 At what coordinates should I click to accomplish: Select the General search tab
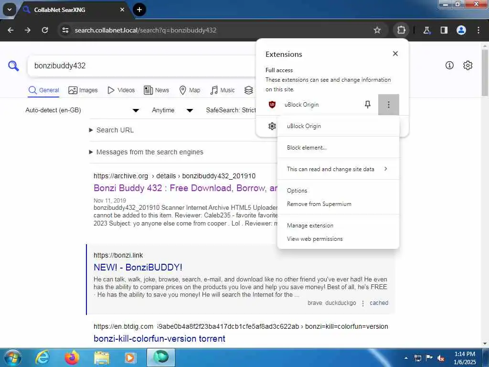pyautogui.click(x=43, y=90)
